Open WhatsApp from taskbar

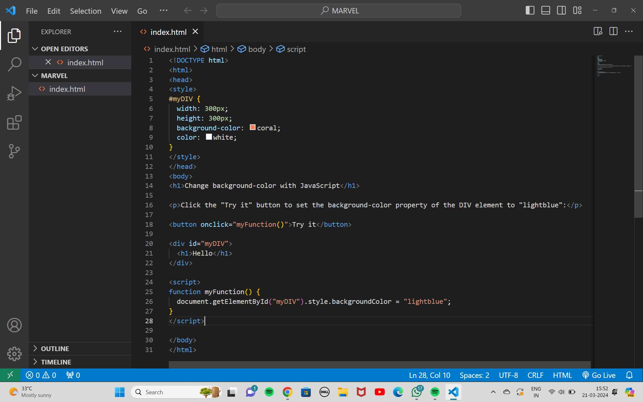[x=417, y=392]
